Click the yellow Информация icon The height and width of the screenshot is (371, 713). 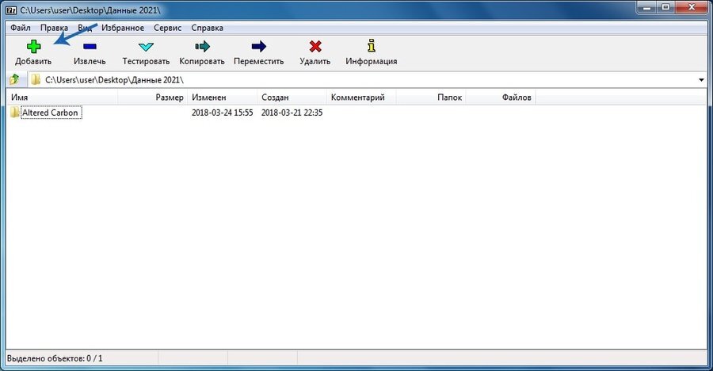click(371, 45)
